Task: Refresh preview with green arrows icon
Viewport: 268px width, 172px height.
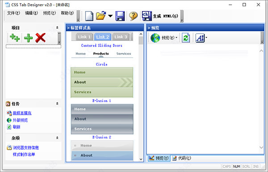Action: pos(186,38)
